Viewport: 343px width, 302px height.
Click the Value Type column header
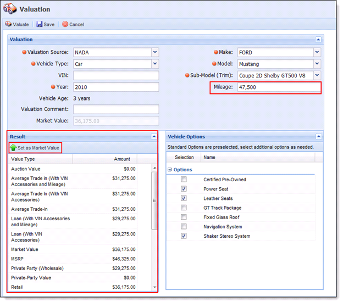tap(41, 159)
